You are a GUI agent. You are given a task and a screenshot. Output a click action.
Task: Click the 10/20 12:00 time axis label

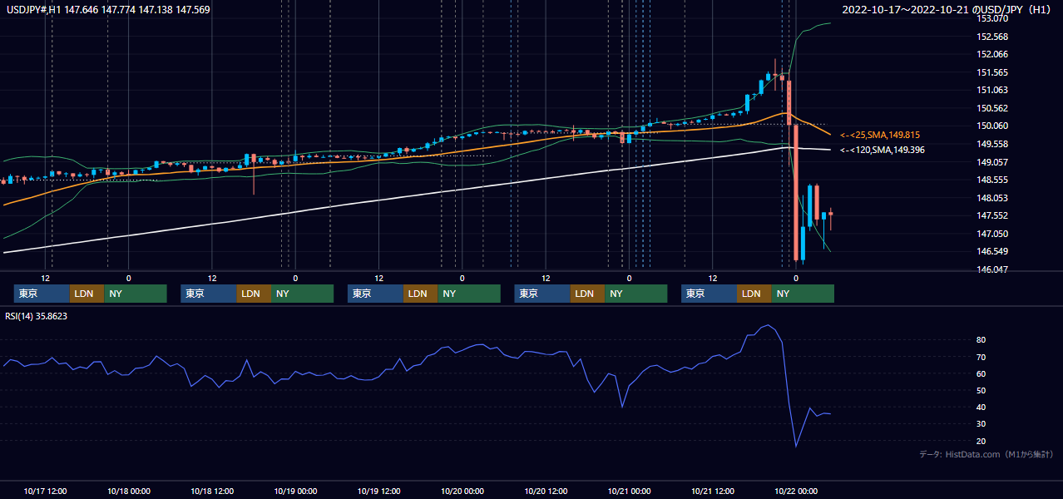(x=546, y=491)
